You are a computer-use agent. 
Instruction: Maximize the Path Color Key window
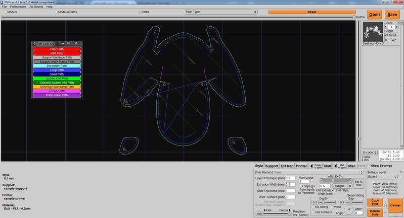[69, 43]
